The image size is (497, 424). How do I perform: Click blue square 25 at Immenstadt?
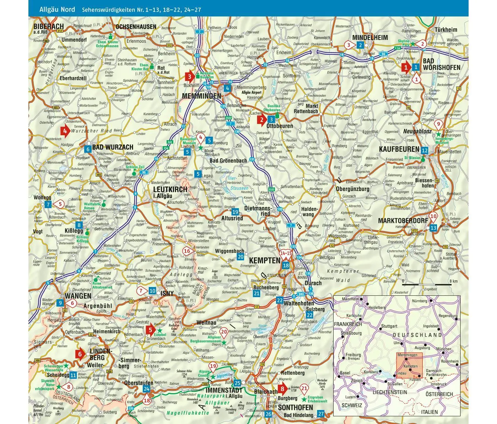tap(237, 383)
